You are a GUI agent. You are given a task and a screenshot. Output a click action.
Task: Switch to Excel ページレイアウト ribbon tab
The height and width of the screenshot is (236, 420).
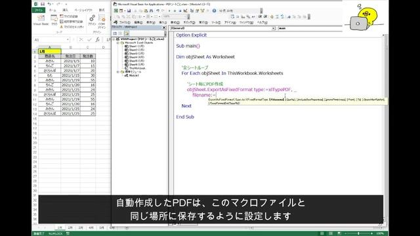[x=83, y=10]
